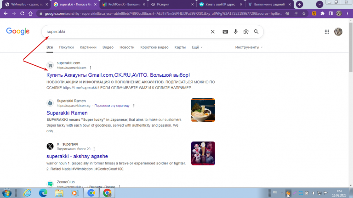Screen dimensions: 353x198
Task: Open the Купить Аккаунты Gmail.com result link
Action: tap(118, 75)
